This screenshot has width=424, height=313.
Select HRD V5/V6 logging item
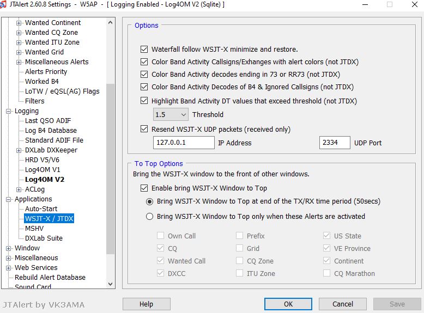tap(42, 160)
